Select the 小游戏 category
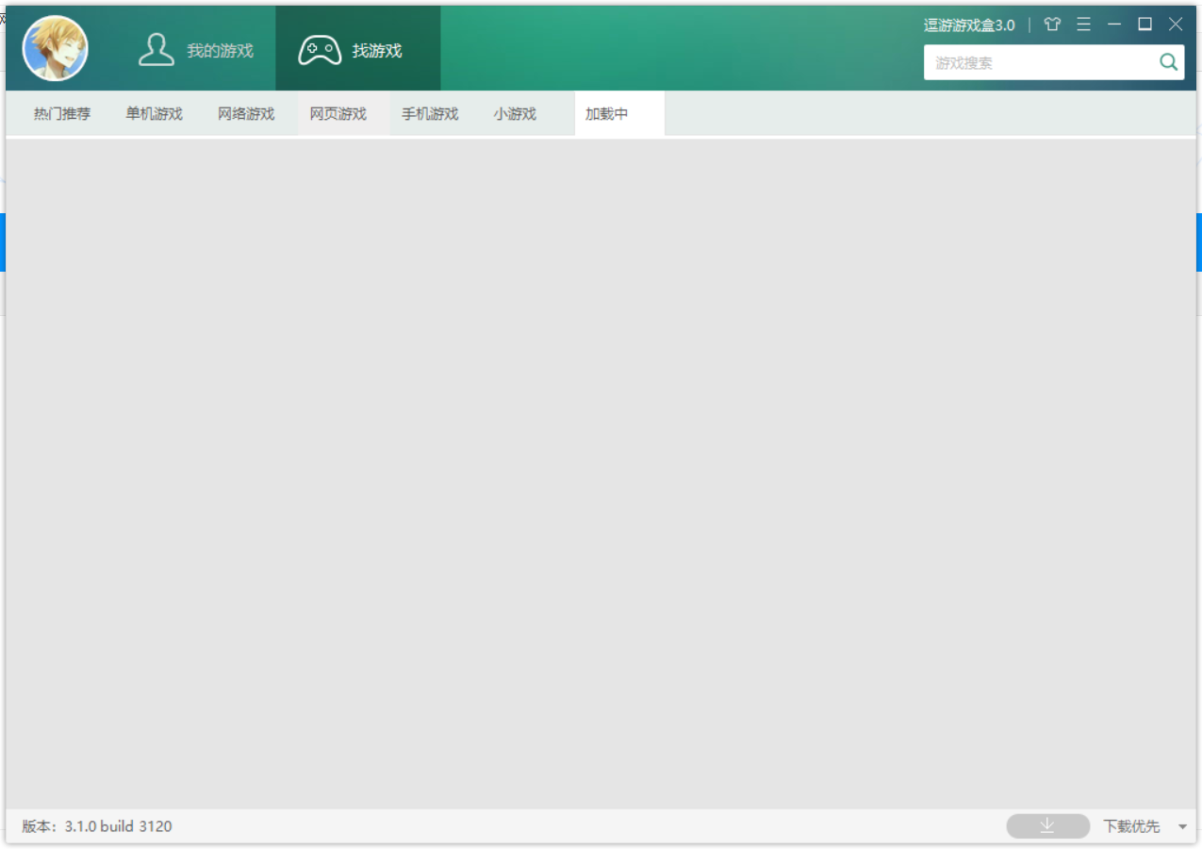Screen dimensions: 1202x849 [x=515, y=114]
